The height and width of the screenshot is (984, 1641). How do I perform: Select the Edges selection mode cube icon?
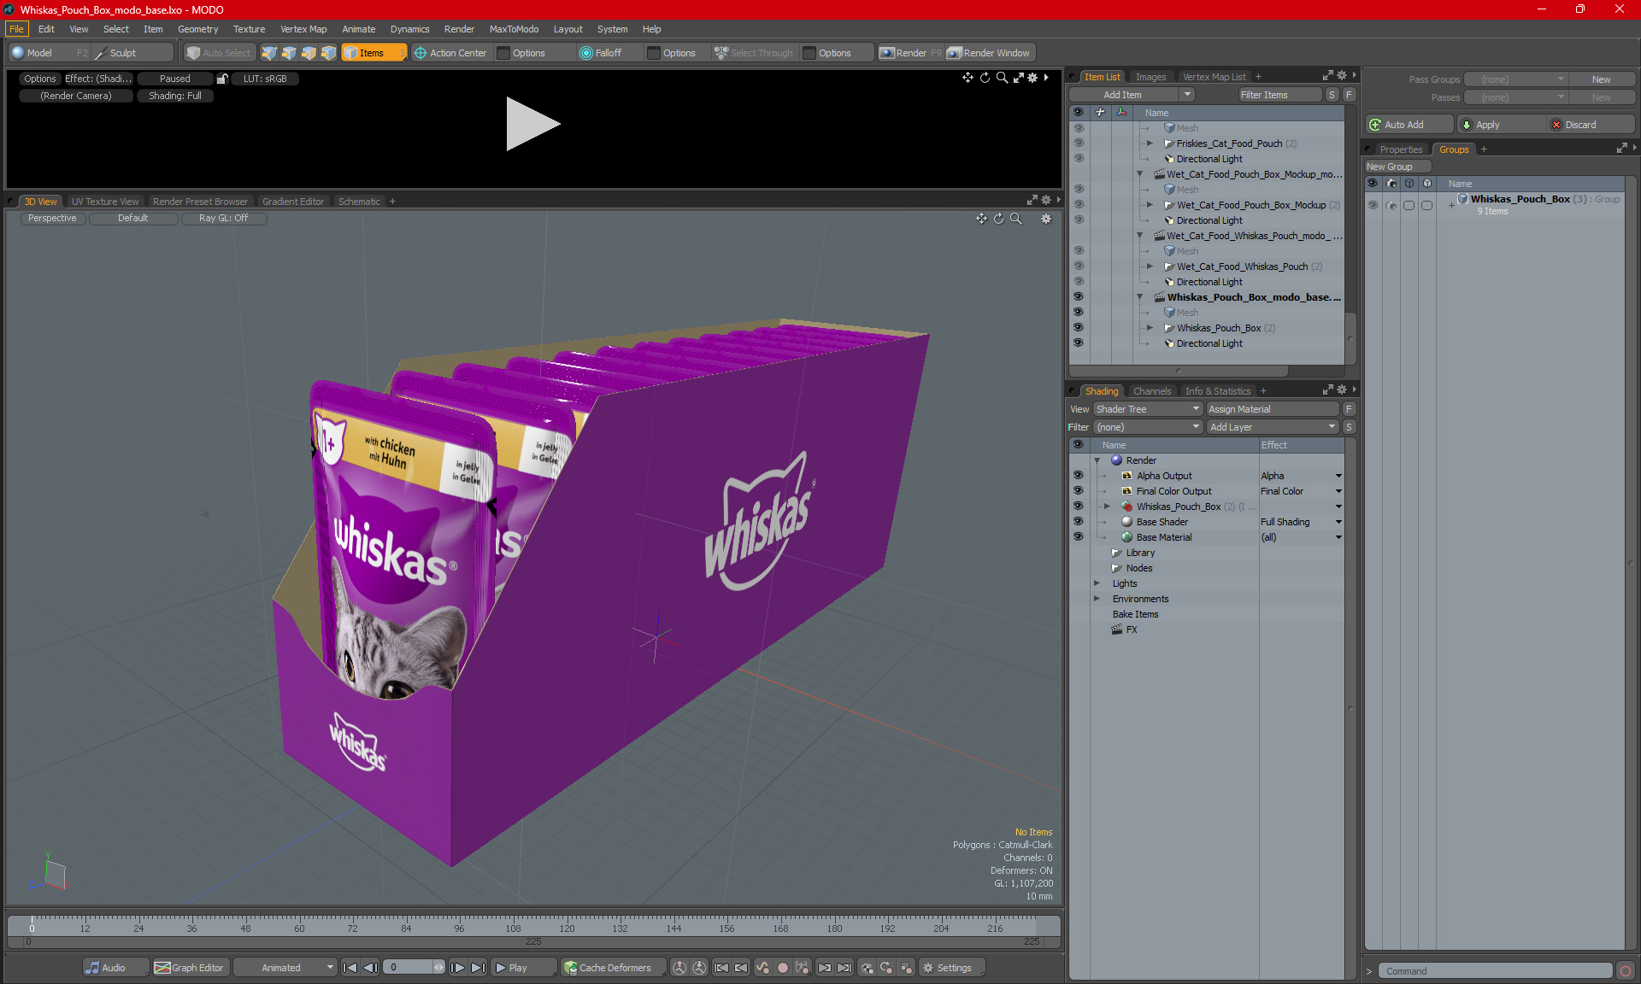[x=289, y=53]
